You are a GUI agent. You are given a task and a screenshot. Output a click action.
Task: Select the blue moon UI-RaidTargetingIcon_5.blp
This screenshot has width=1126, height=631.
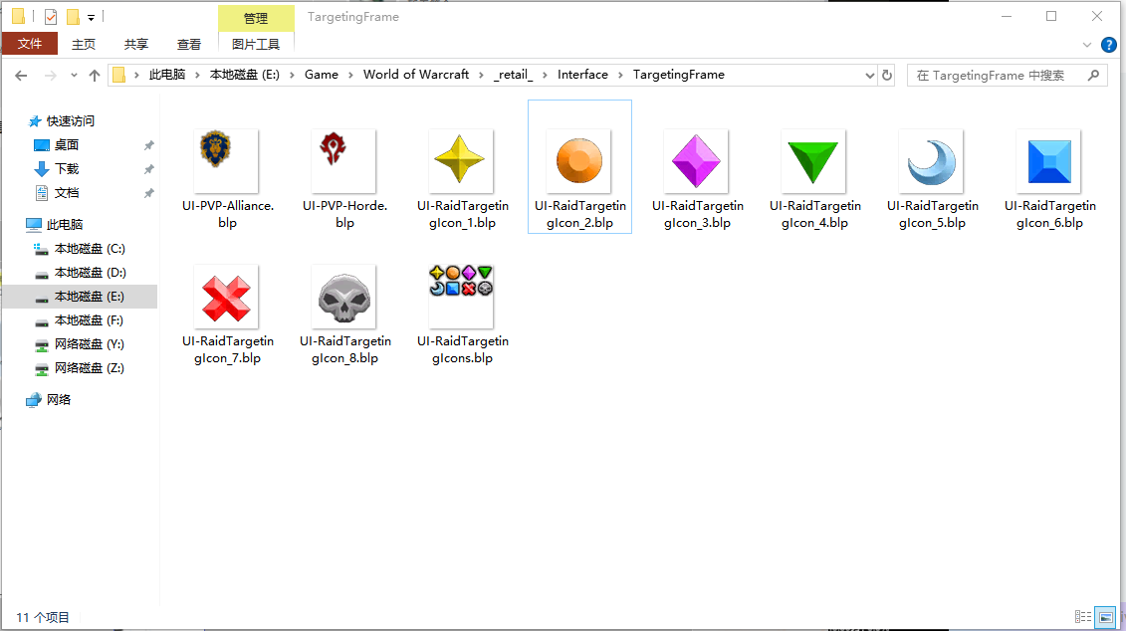[932, 161]
